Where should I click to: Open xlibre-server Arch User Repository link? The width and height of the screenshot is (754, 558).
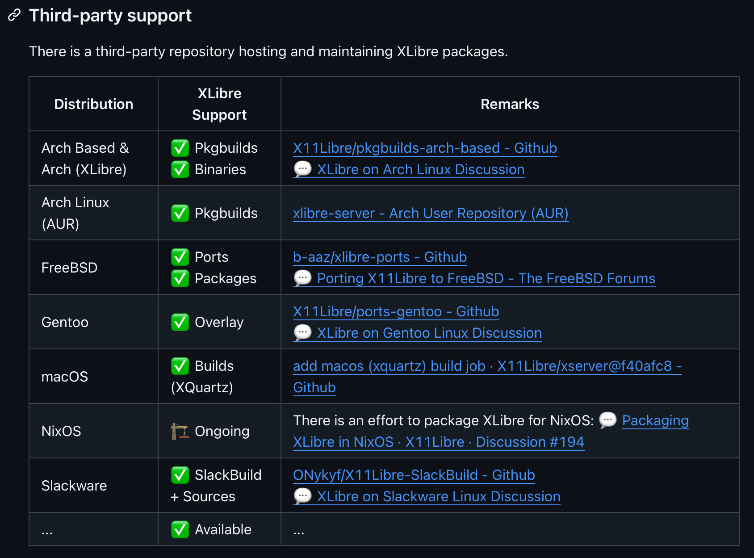(x=431, y=213)
